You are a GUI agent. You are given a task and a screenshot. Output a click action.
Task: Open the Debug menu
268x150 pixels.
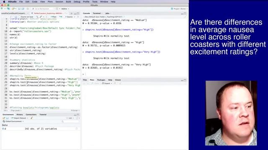point(77,2)
